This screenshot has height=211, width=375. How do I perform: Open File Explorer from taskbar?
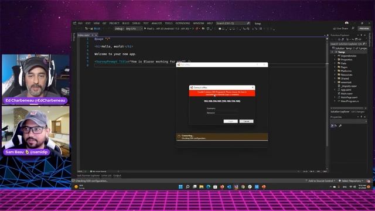click(x=202, y=187)
